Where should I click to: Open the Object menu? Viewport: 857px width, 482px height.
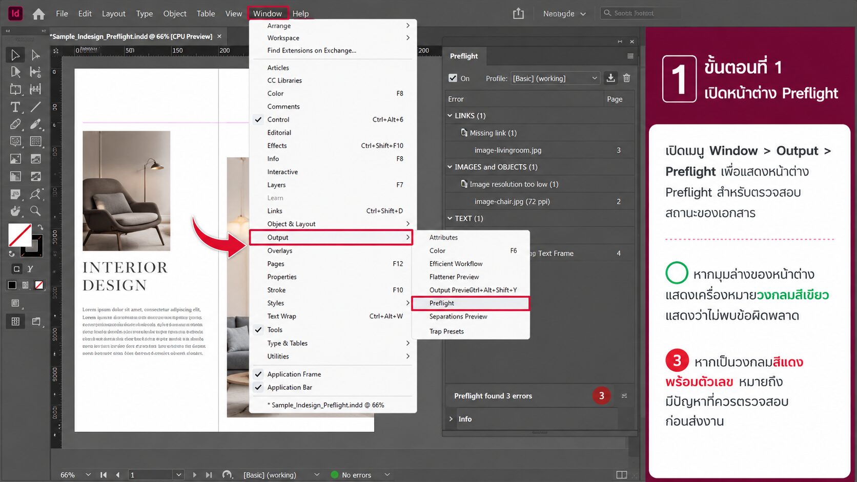point(175,13)
